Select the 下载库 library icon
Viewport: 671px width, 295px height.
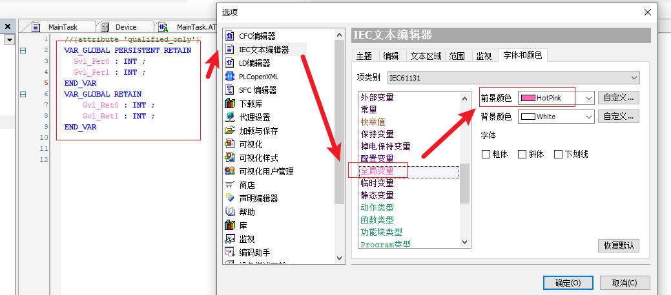point(229,104)
